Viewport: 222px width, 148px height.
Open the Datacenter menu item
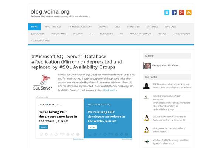point(134,27)
